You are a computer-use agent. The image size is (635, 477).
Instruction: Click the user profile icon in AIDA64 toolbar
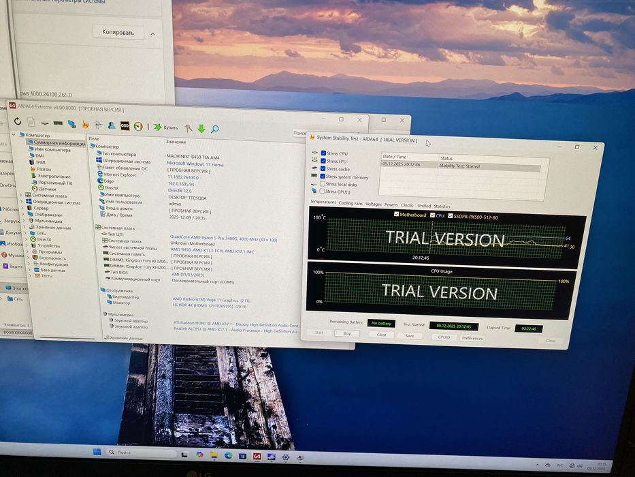[112, 125]
